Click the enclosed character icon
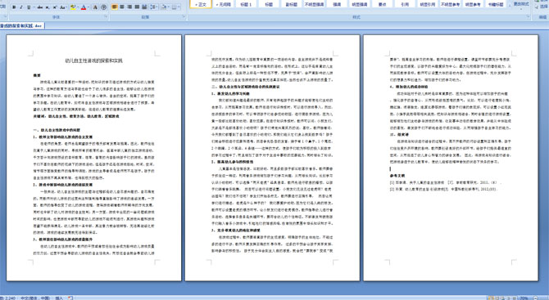Screen dimensions: 549x300 tap(104, 7)
